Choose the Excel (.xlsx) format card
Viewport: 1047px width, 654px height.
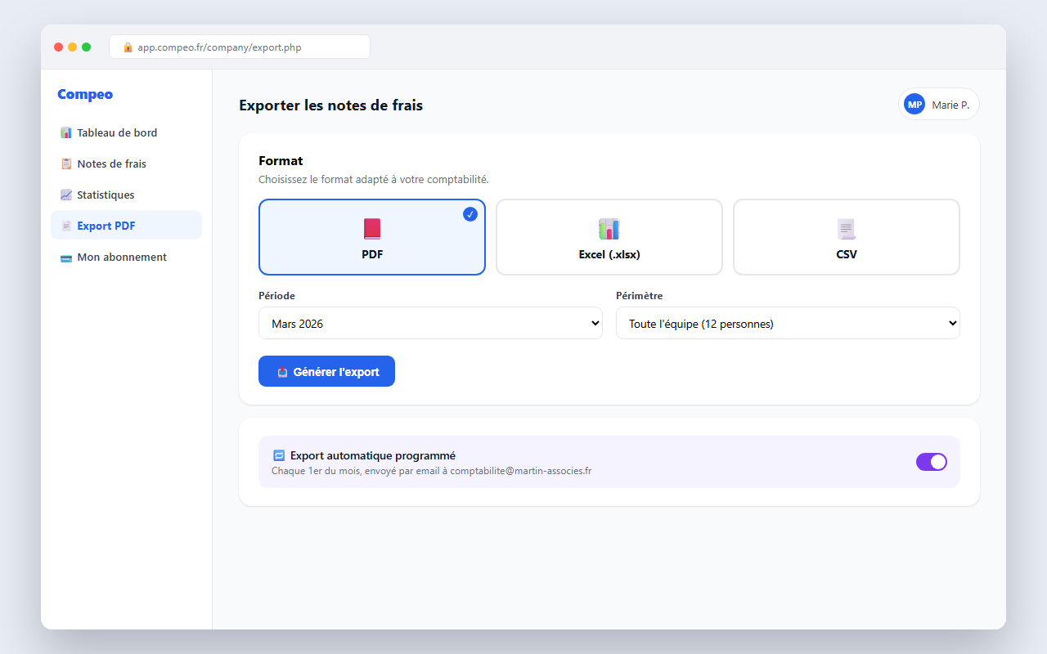pyautogui.click(x=609, y=237)
